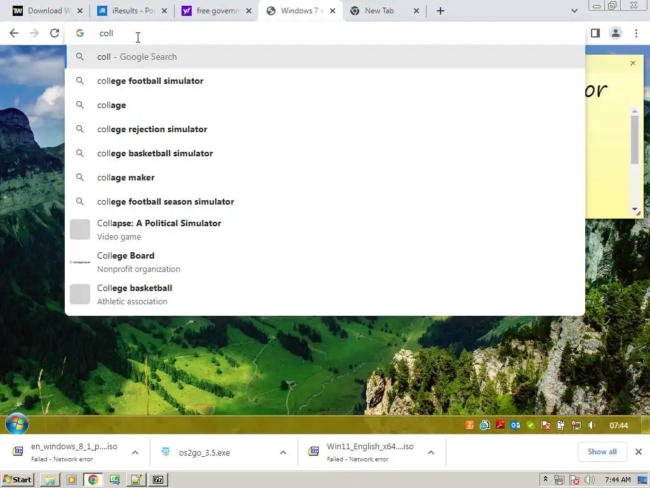Open the tab search dropdown arrow

point(574,11)
